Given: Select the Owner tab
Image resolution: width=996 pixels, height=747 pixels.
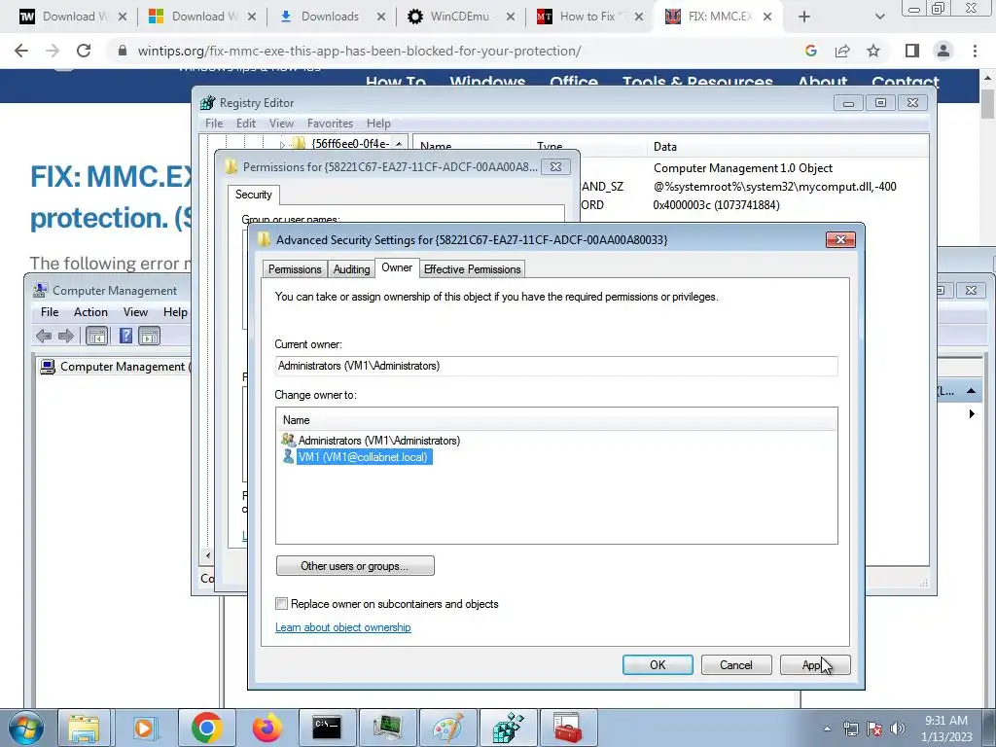Looking at the screenshot, I should tap(397, 267).
